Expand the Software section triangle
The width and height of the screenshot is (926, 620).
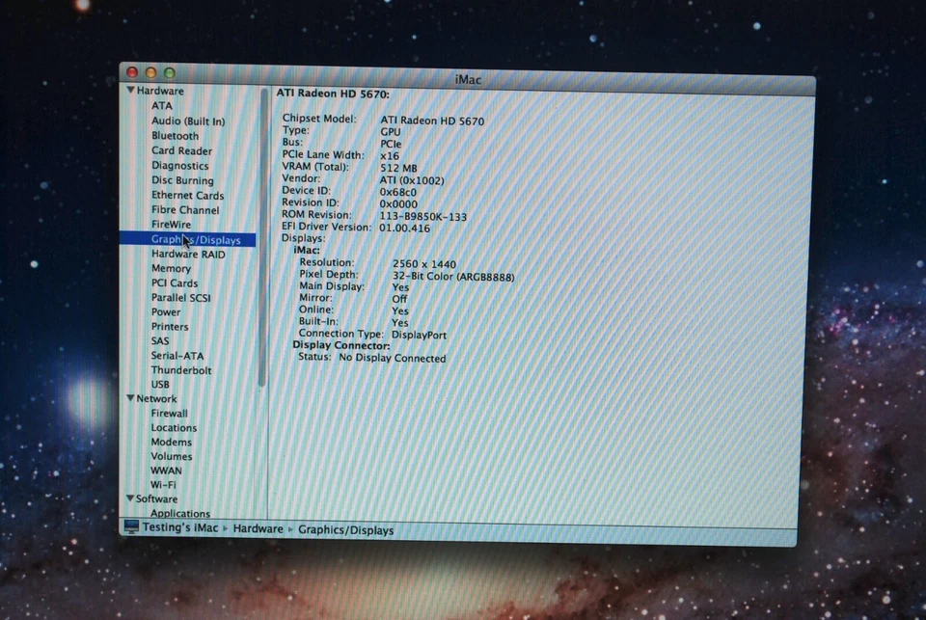click(x=130, y=499)
